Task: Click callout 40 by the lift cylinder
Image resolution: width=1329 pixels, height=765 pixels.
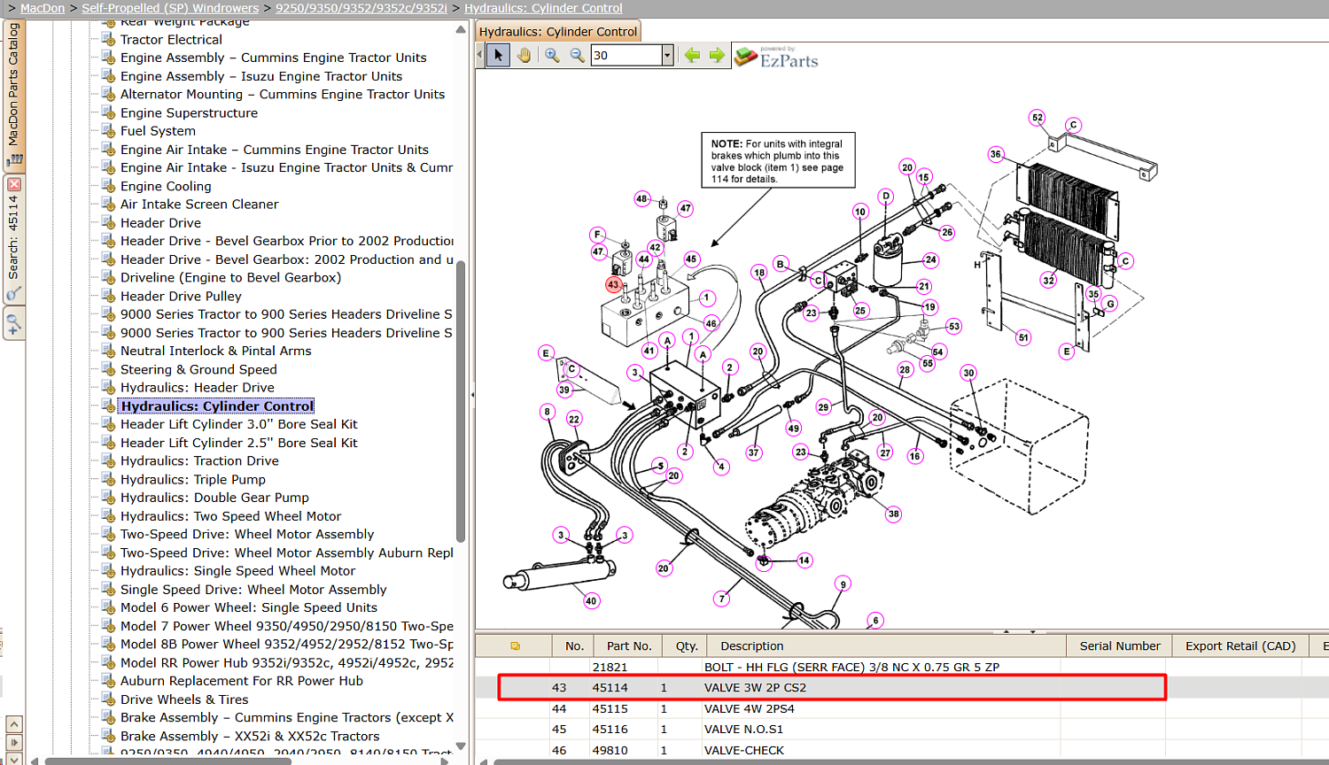Action: [x=591, y=600]
